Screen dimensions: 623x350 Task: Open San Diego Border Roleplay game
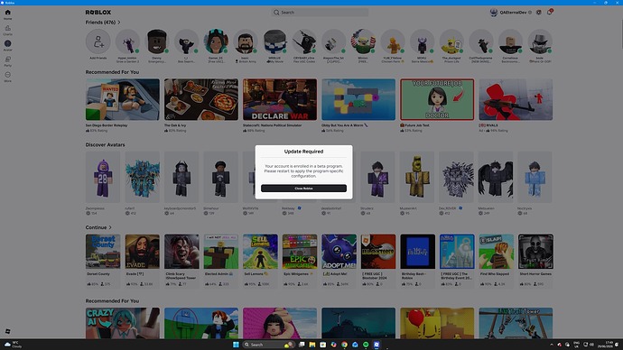pos(123,99)
